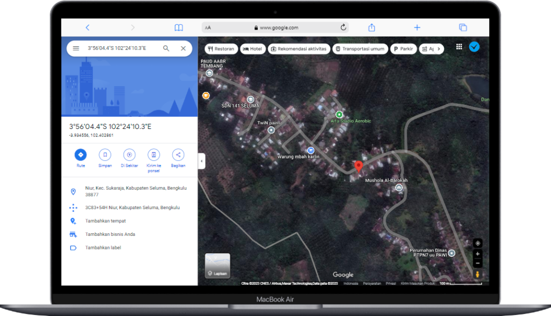Click Warung mbah kadin marker

point(310,150)
